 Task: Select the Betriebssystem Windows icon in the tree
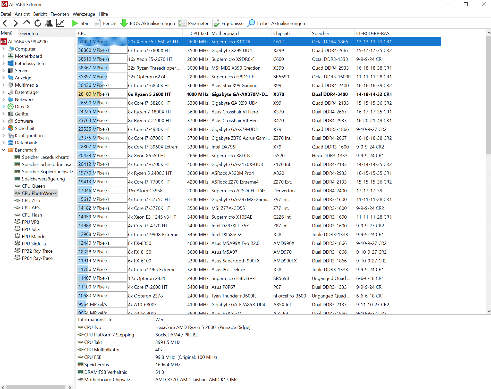coord(11,63)
